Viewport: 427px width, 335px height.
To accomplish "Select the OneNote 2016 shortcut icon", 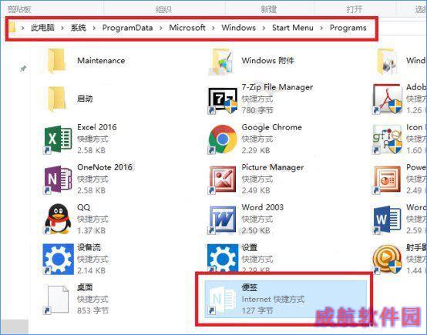I will pos(59,179).
